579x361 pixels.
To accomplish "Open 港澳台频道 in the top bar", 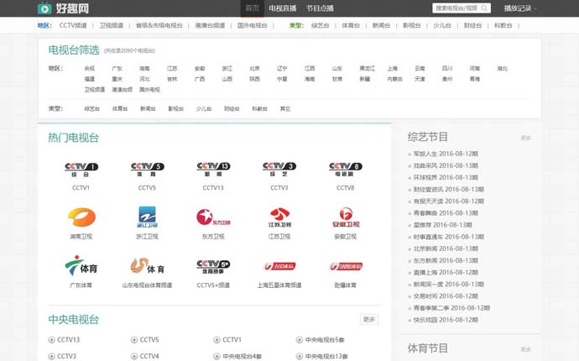I will (x=210, y=25).
